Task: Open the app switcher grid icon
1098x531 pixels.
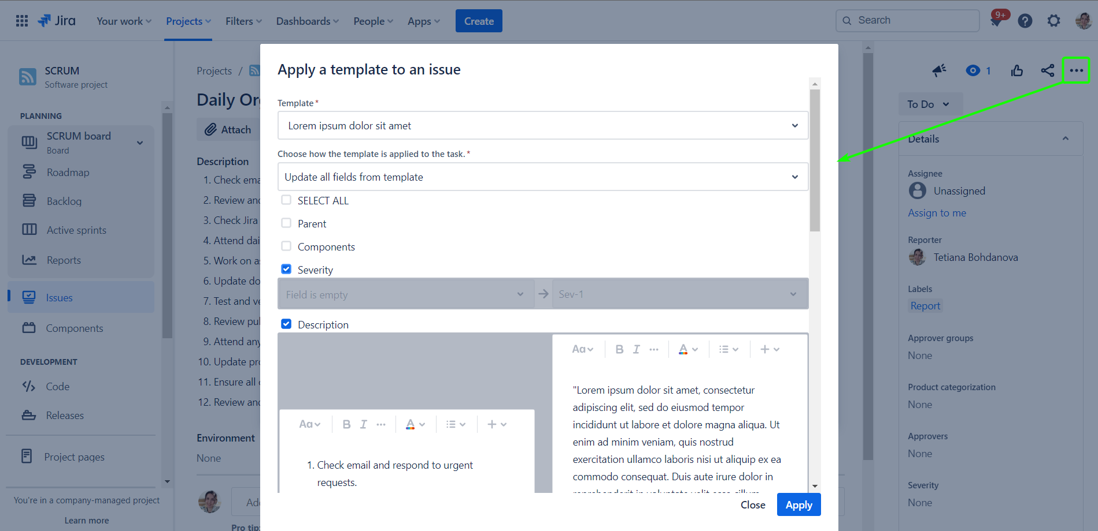Action: point(22,21)
